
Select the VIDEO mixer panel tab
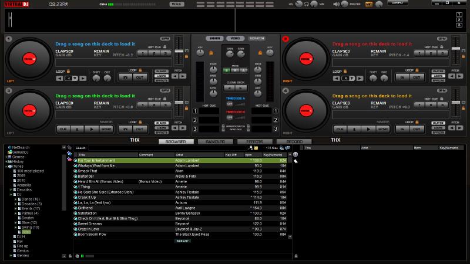234,38
